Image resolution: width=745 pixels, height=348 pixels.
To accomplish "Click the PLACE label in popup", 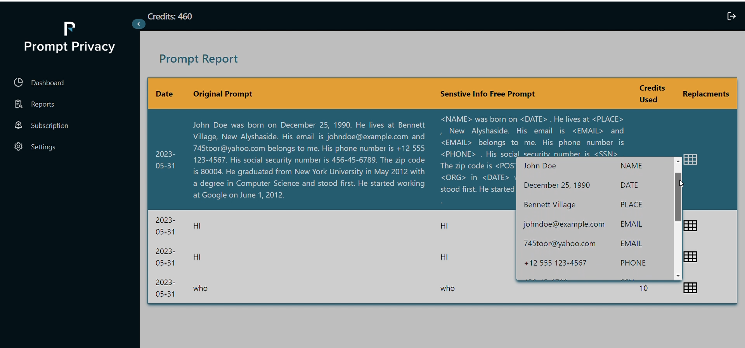I will (631, 205).
